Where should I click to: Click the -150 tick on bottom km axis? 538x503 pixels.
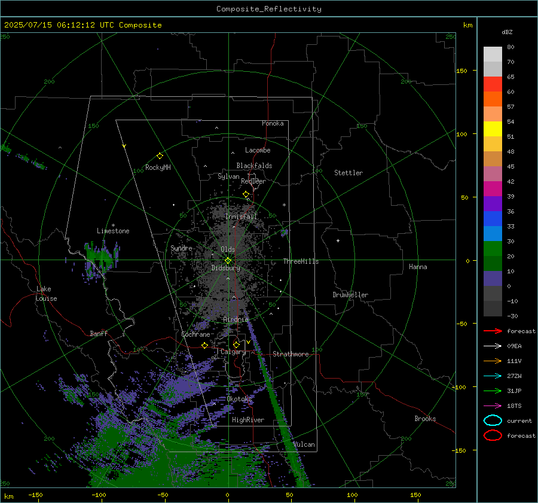[35, 495]
